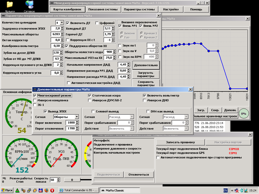Click the MaYa Classic taskbar button

(120, 190)
